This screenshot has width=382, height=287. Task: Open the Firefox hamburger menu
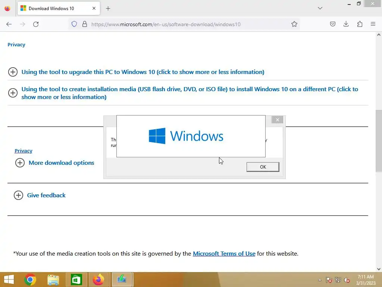tap(373, 24)
